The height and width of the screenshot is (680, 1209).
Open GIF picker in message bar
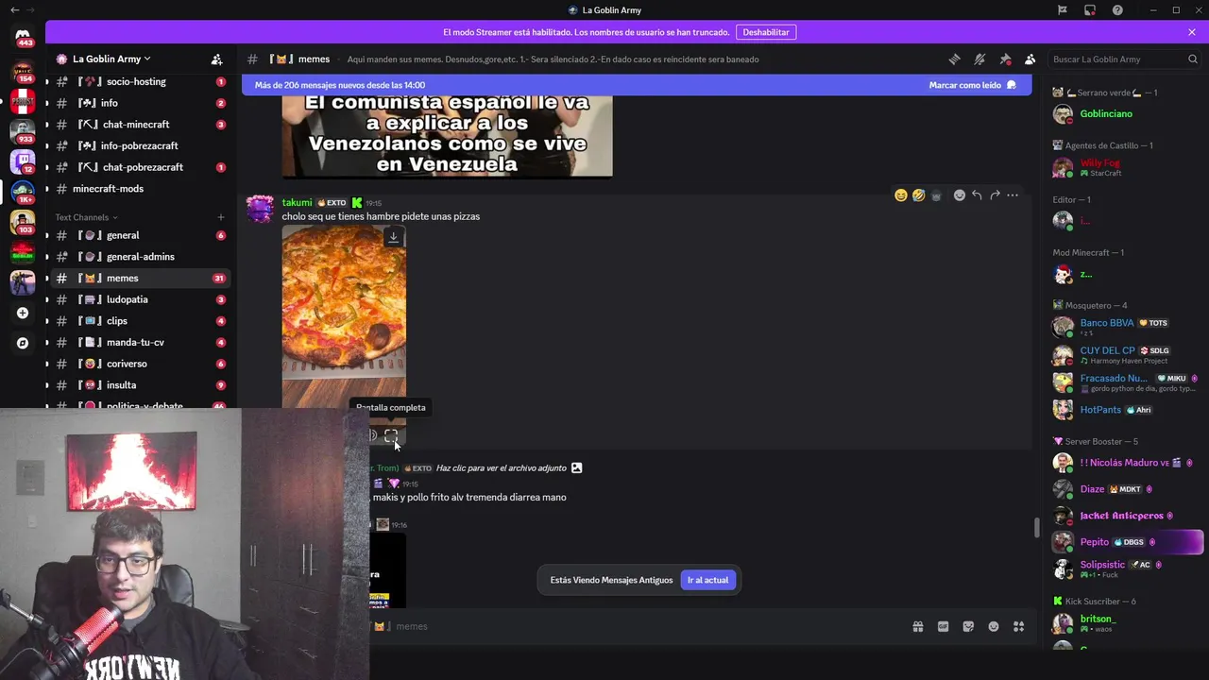point(943,626)
